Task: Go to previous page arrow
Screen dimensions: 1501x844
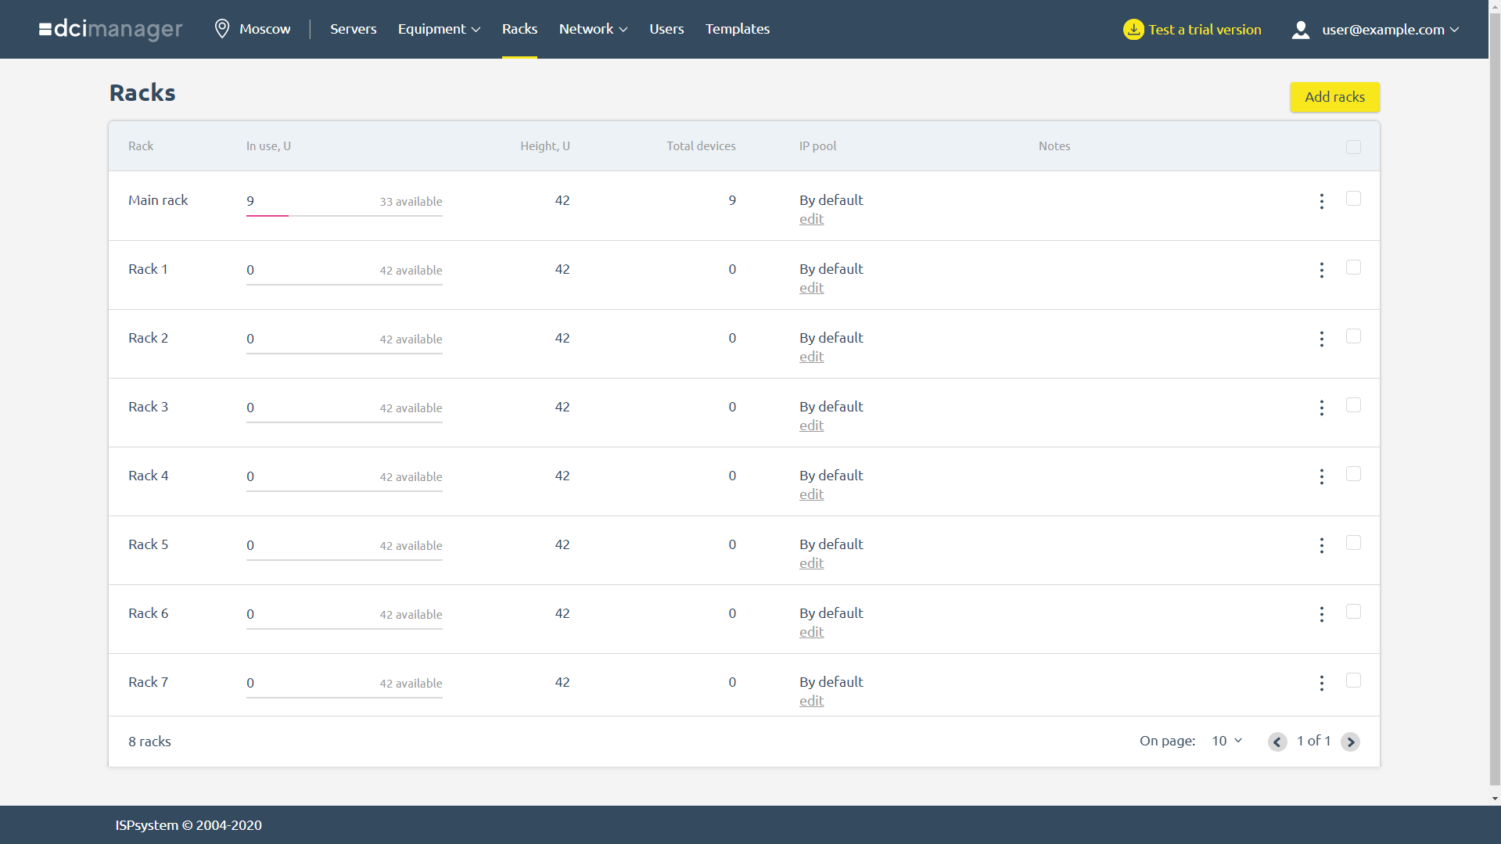Action: [1277, 742]
